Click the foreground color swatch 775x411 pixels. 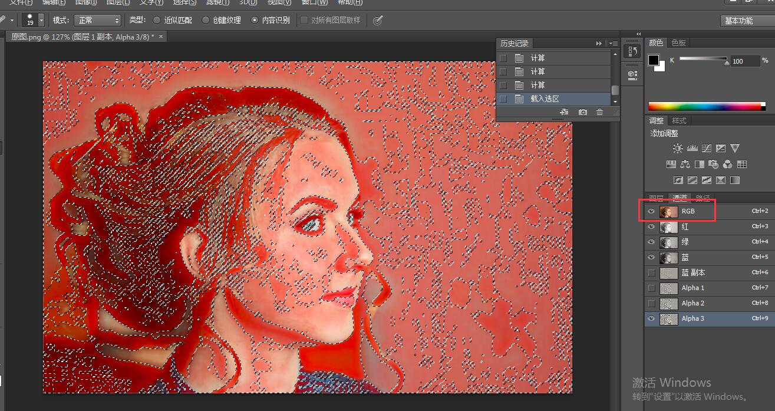654,60
